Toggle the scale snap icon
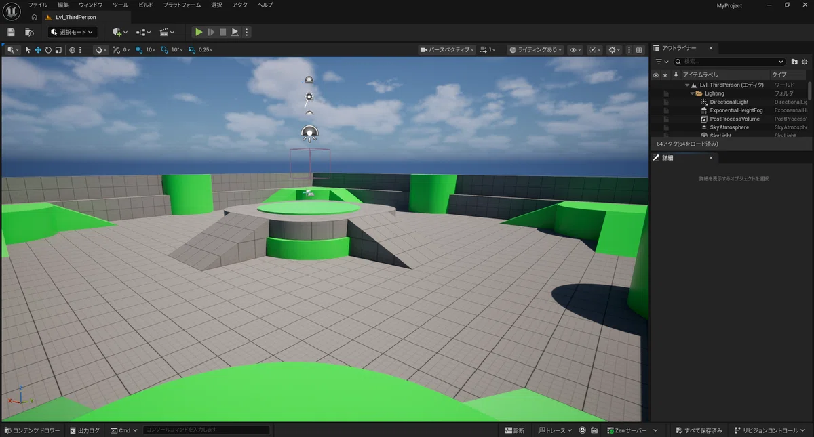814x437 pixels. (191, 49)
